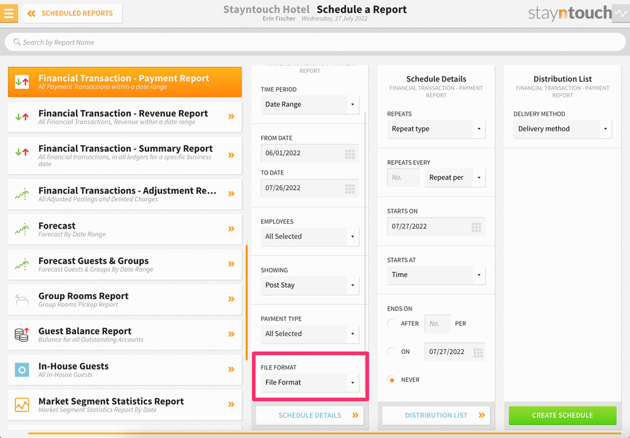Select Financial Transactions - Adjustment Report
The width and height of the screenshot is (630, 438).
125,194
